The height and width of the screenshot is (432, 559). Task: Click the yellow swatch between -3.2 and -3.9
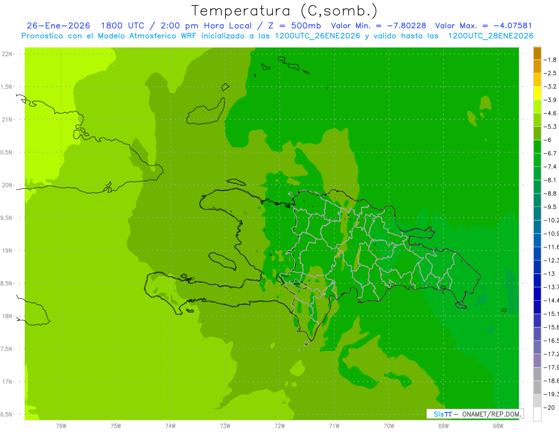point(537,93)
